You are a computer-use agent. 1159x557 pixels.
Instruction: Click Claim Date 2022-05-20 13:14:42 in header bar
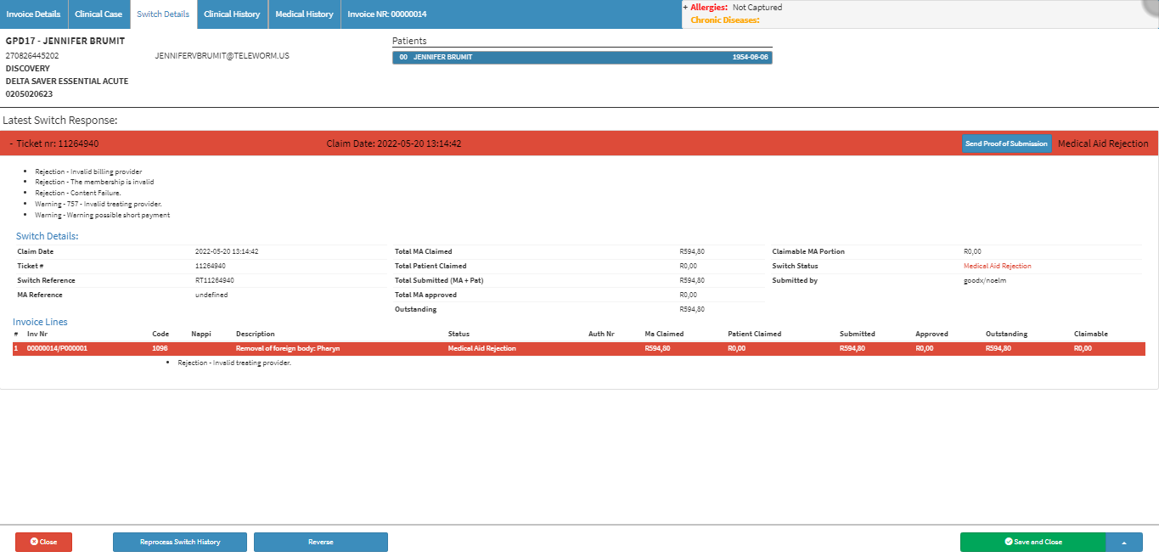(394, 143)
